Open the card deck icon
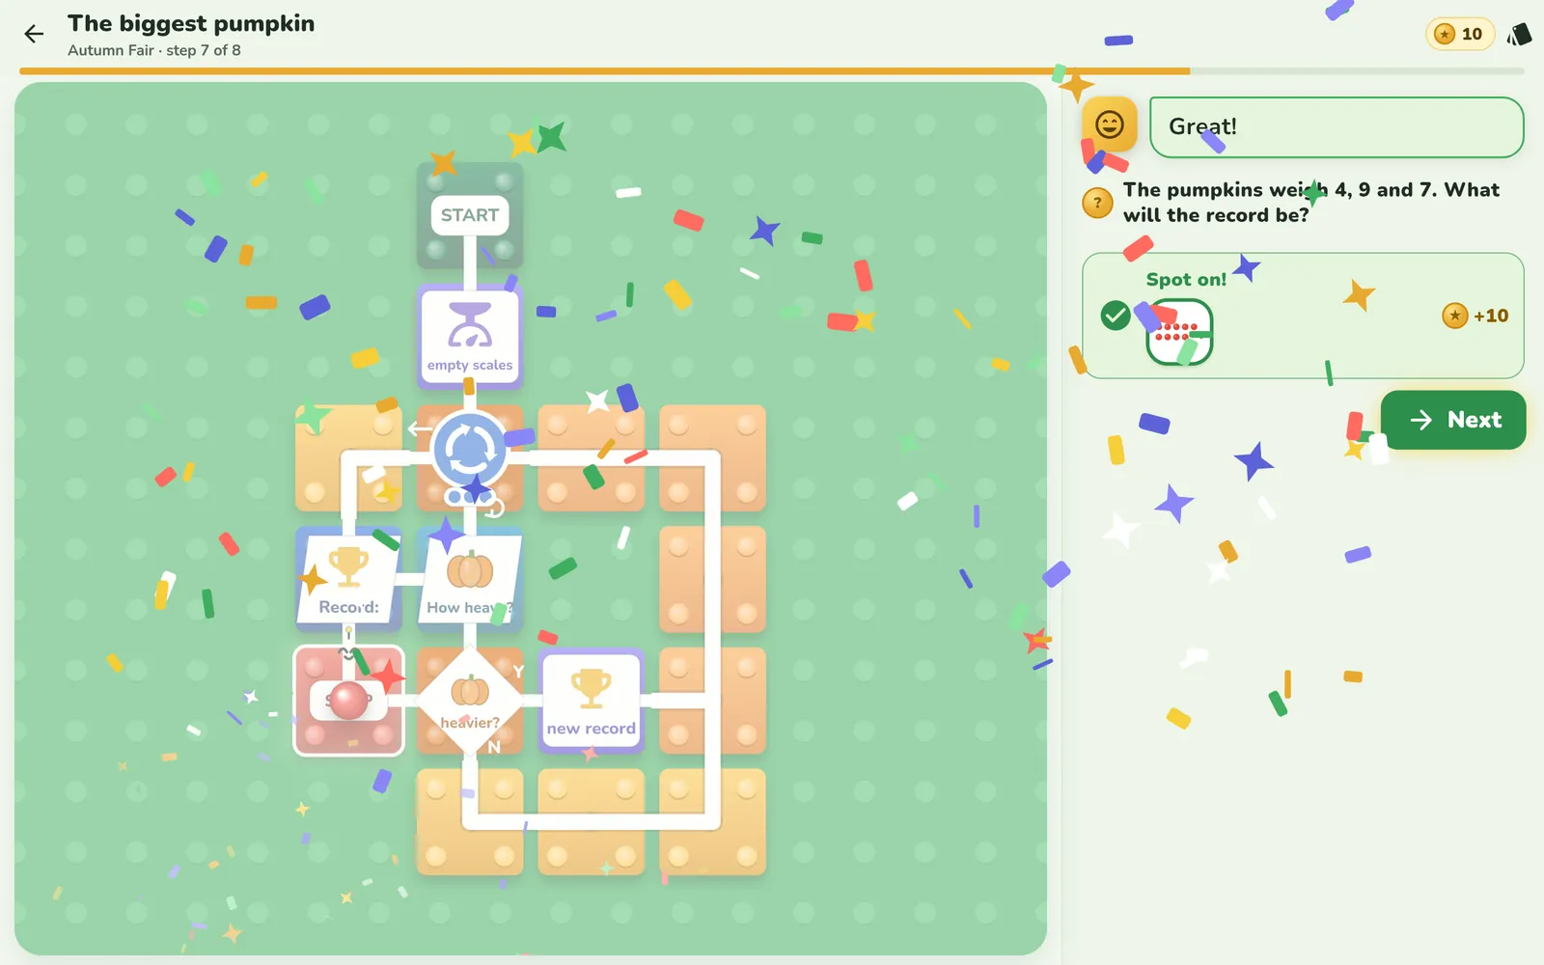This screenshot has height=965, width=1544. click(1519, 35)
